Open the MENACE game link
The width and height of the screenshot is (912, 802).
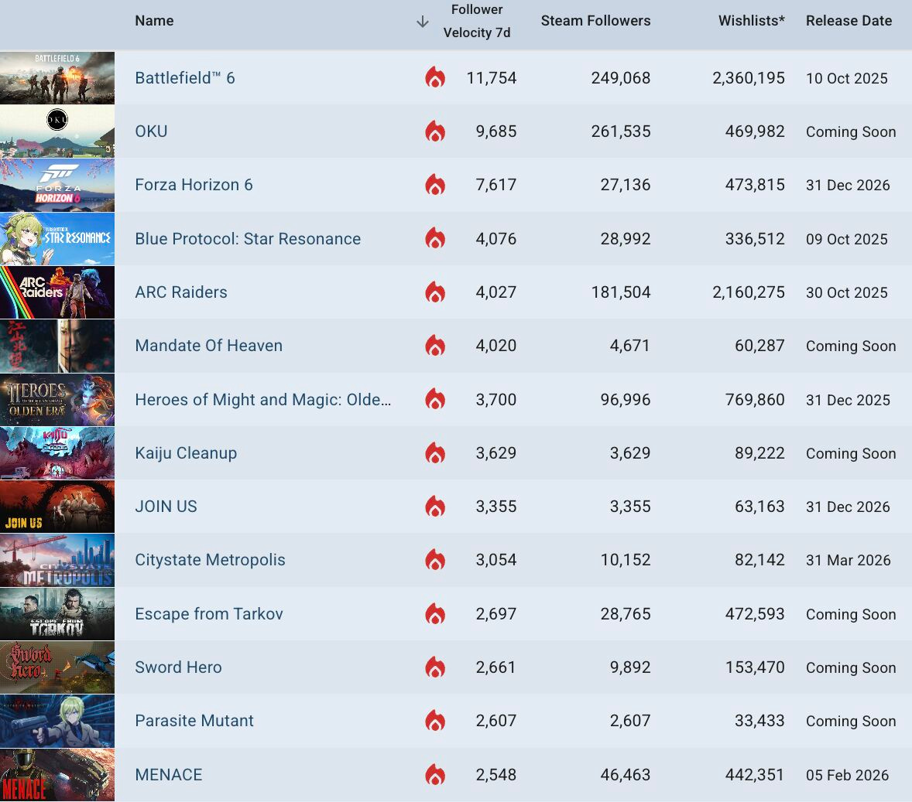[169, 775]
